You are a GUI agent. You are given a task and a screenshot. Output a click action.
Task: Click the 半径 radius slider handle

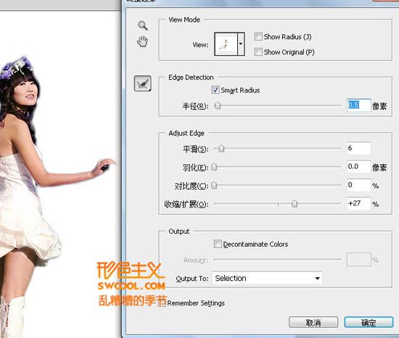click(218, 106)
